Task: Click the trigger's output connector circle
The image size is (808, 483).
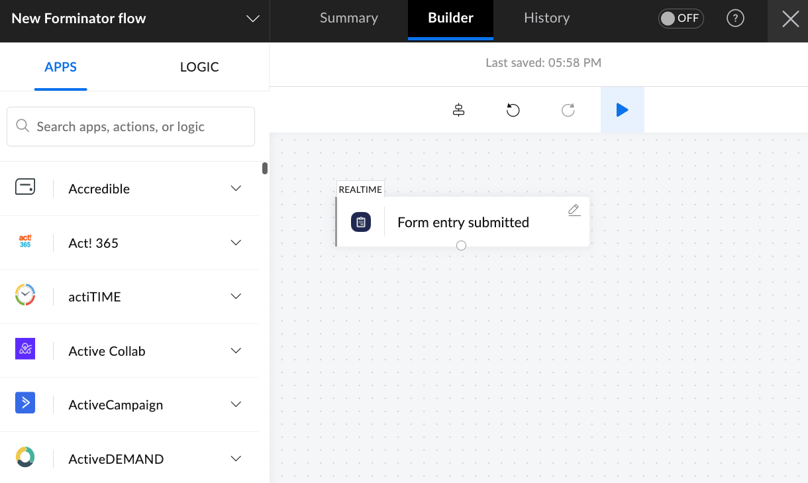Action: click(462, 246)
